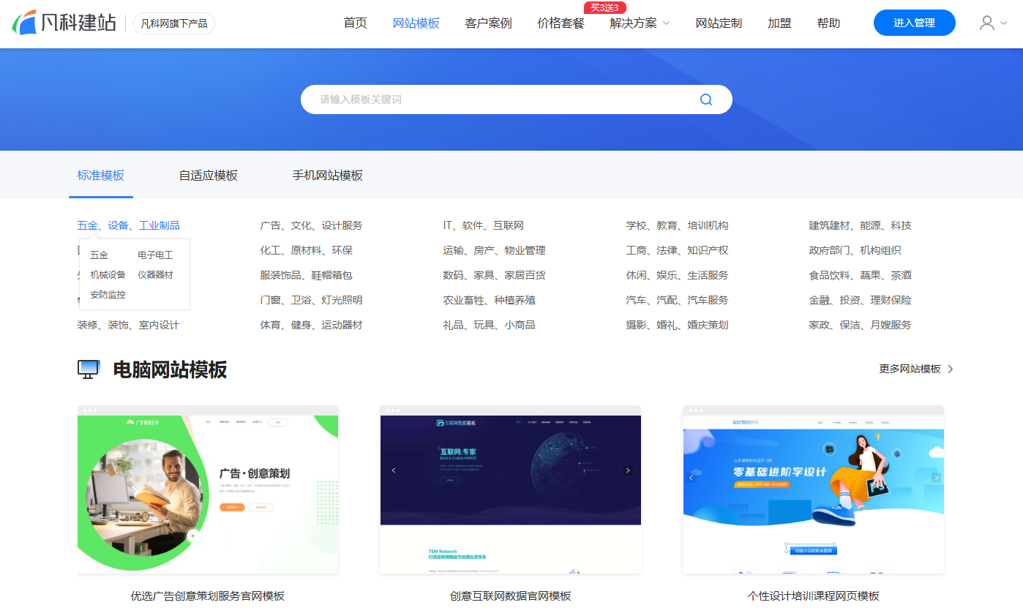Open the 广告·创意策划 template thumbnail
1023x616 pixels.
(208, 489)
